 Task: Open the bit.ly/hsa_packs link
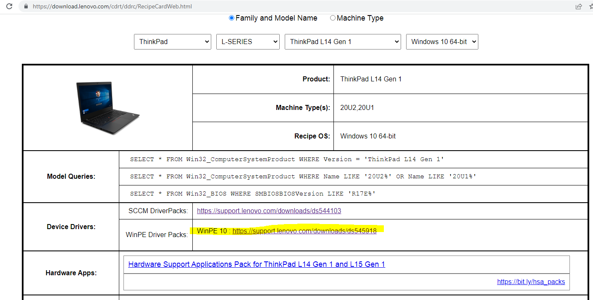(x=531, y=282)
